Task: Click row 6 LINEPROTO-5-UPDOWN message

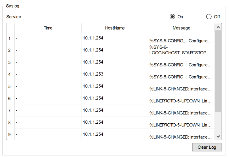Action: click(x=181, y=101)
